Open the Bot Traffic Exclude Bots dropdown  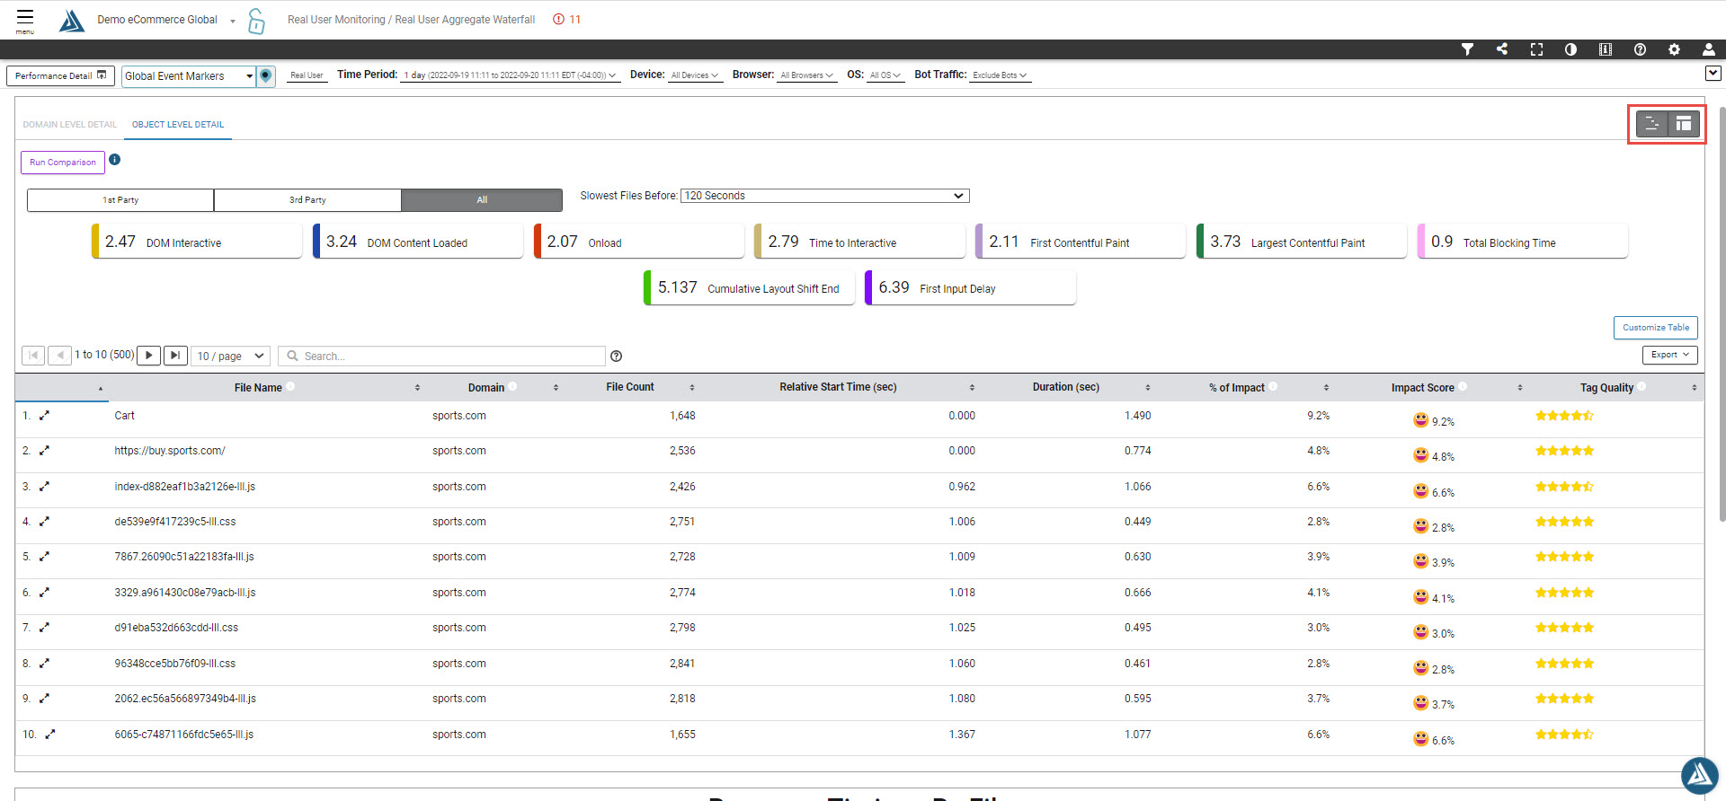[1000, 75]
